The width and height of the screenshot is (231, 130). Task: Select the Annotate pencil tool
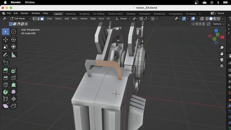coord(6,55)
